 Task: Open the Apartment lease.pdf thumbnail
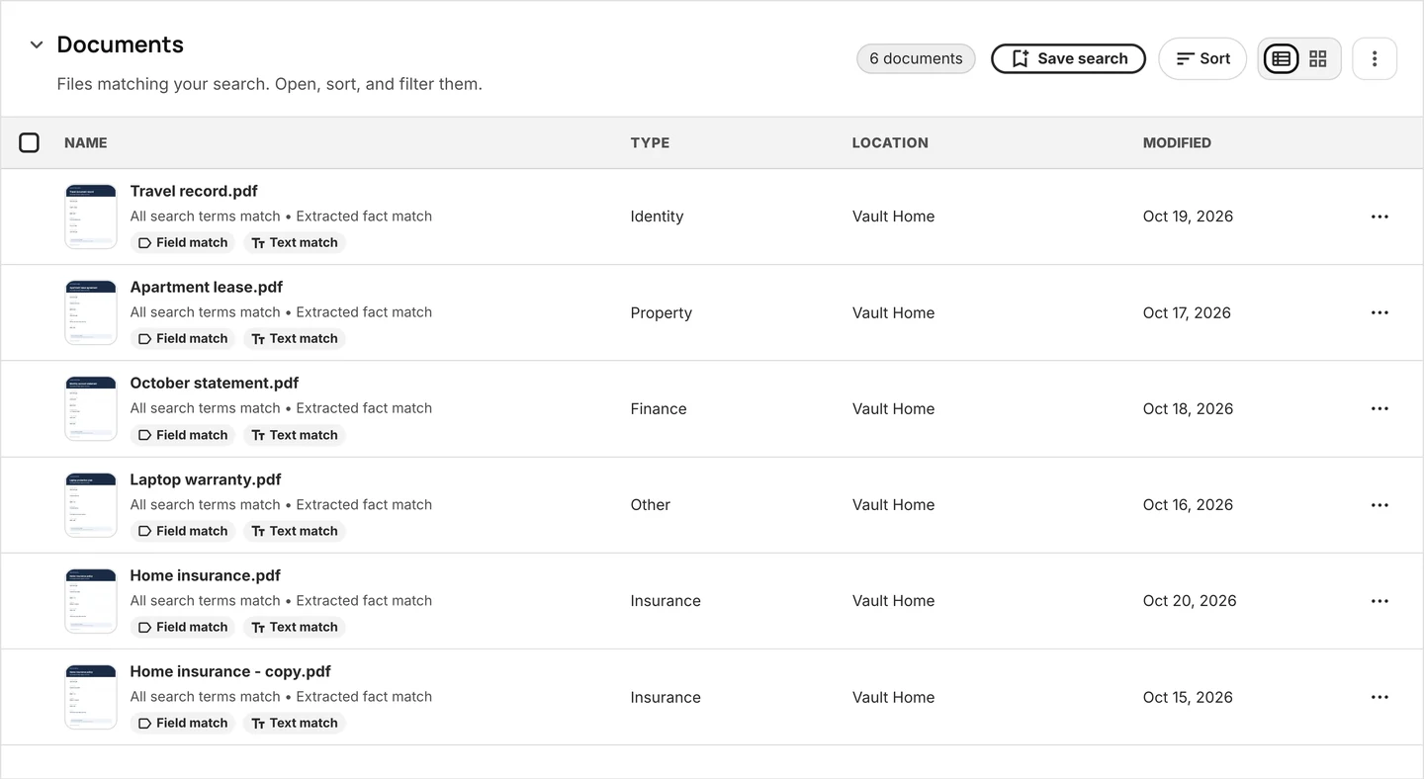[91, 312]
